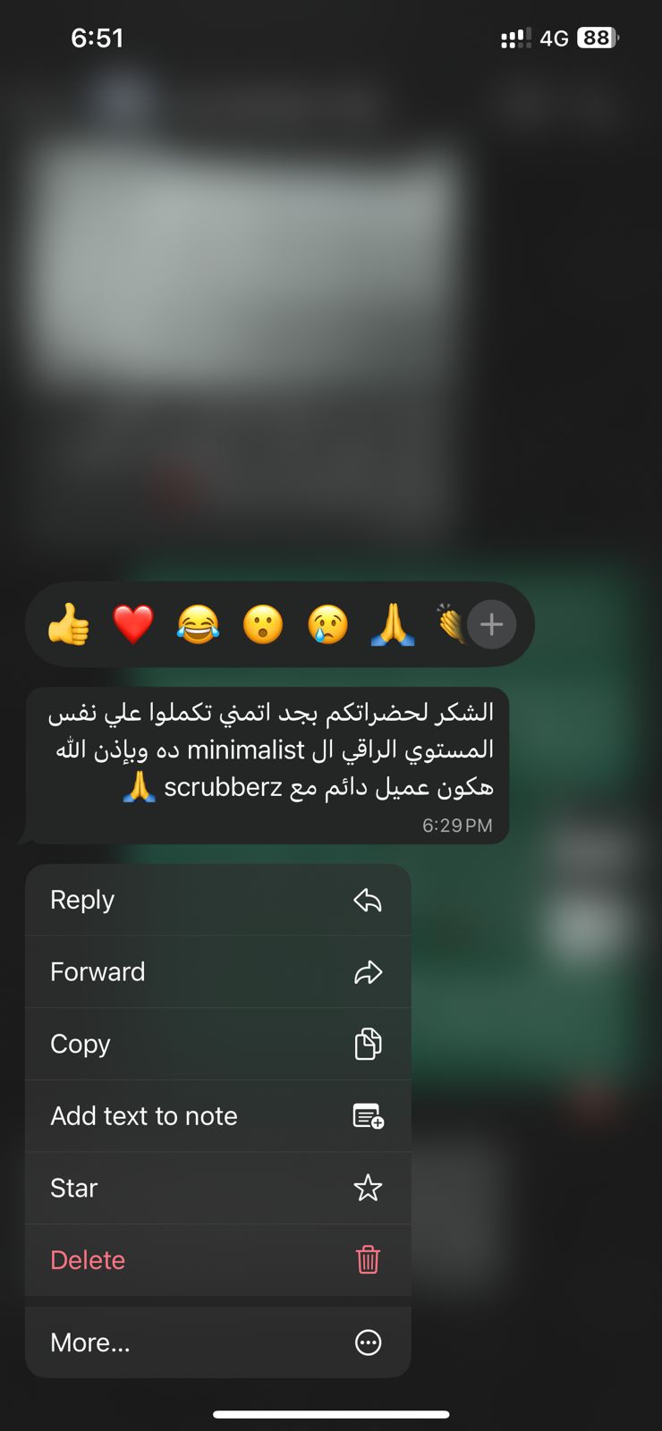Tap the Forward arrow icon

point(368,972)
